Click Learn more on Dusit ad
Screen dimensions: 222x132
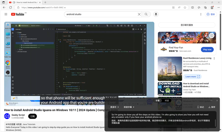[x=192, y=77]
